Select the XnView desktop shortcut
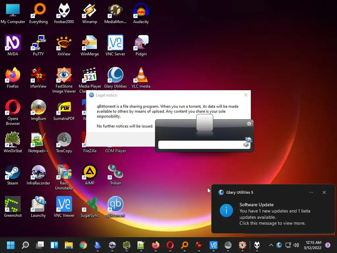This screenshot has height=253, width=337. [x=64, y=45]
